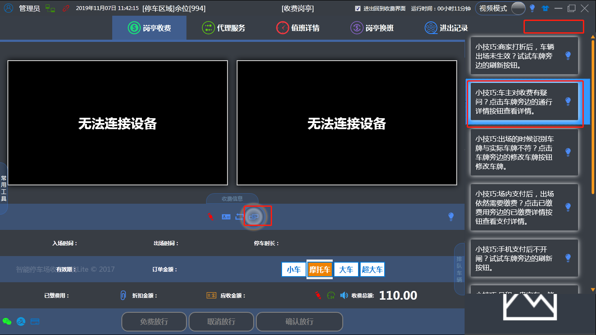
Task: Toggle the 进出回到收费界面 checkbox
Action: point(358,8)
